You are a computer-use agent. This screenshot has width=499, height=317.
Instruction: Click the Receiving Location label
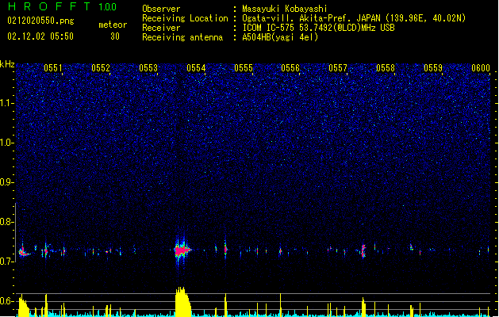pyautogui.click(x=185, y=18)
